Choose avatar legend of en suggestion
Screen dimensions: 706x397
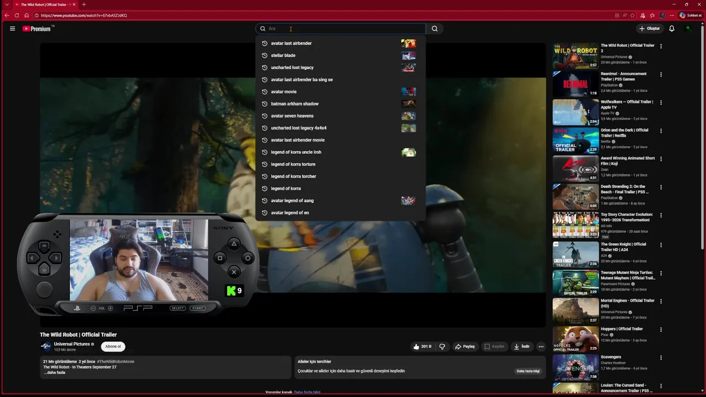[x=340, y=213]
